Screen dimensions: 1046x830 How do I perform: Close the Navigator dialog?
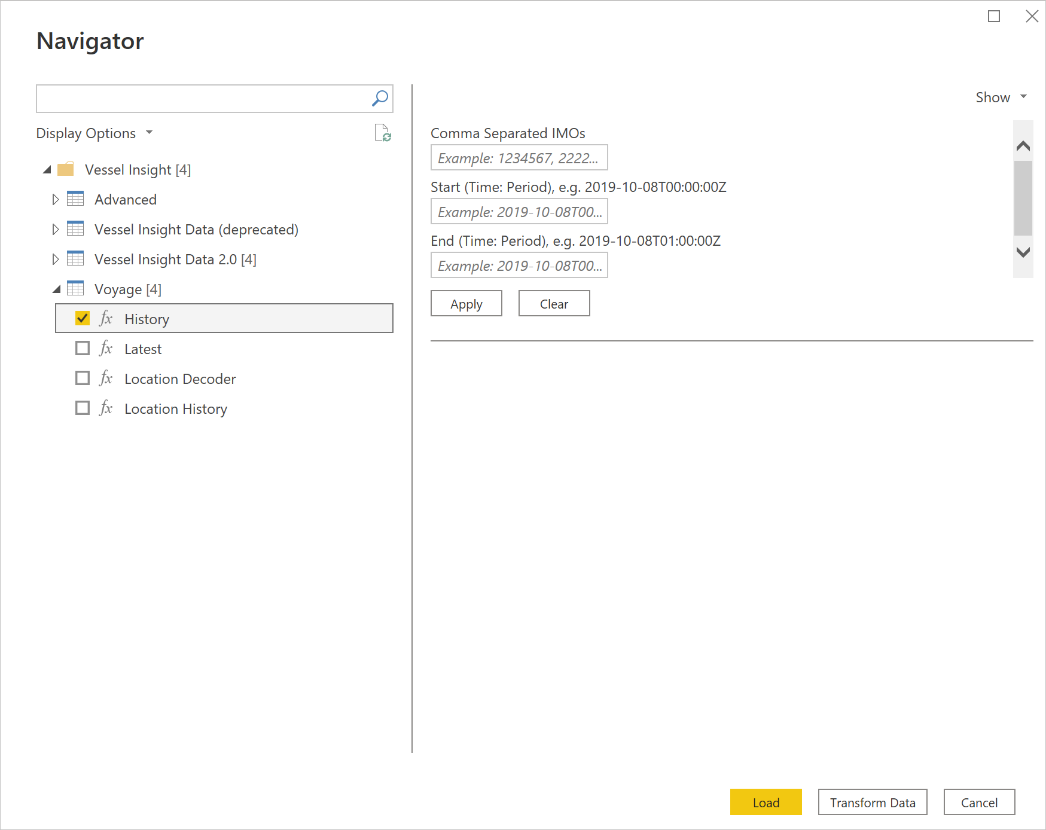[1032, 16]
